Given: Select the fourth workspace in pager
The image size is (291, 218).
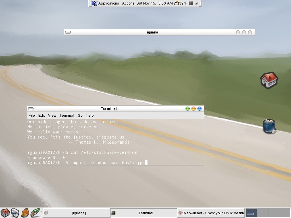Looking at the screenshot, I should [x=285, y=213].
